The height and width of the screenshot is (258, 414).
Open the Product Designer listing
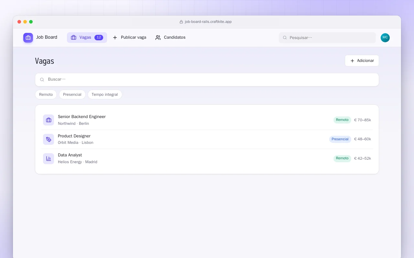(x=207, y=139)
